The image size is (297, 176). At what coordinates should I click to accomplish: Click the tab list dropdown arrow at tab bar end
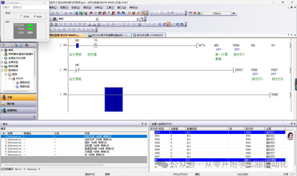coord(295,35)
